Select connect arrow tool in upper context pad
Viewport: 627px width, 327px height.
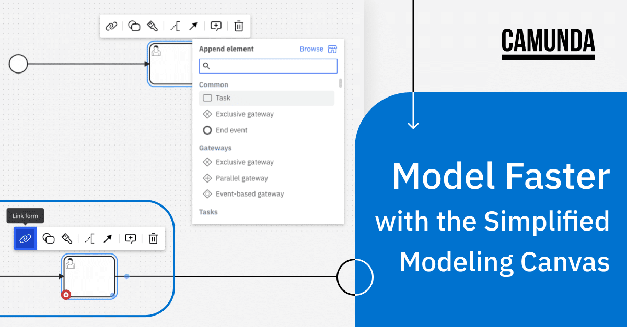[193, 26]
